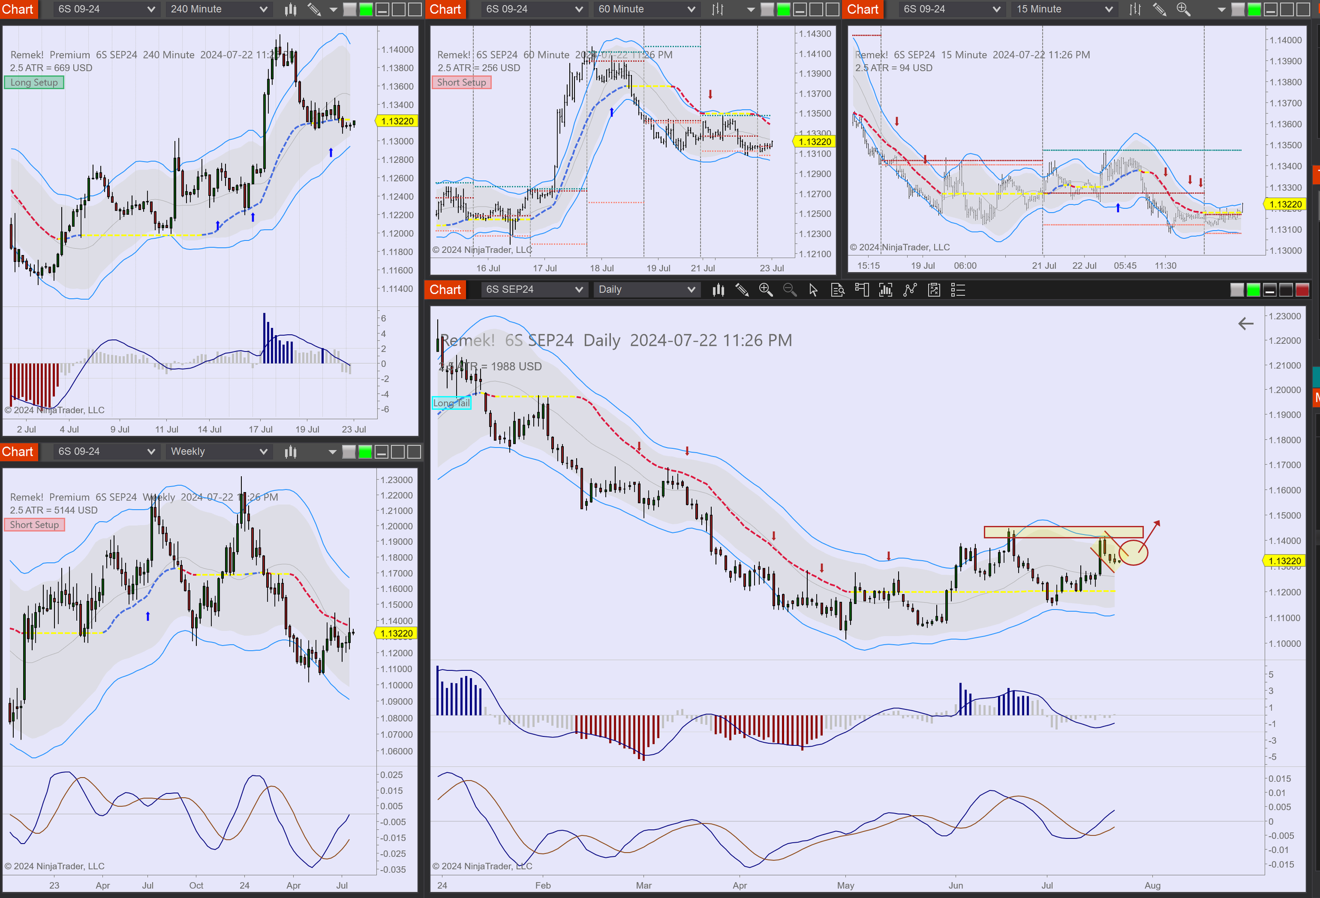Expand toolbar overflow arrow on 60 Minute chart
Image resolution: width=1320 pixels, height=898 pixels.
[x=751, y=10]
